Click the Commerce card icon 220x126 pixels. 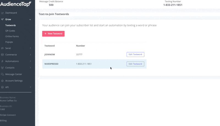[x=2, y=55]
